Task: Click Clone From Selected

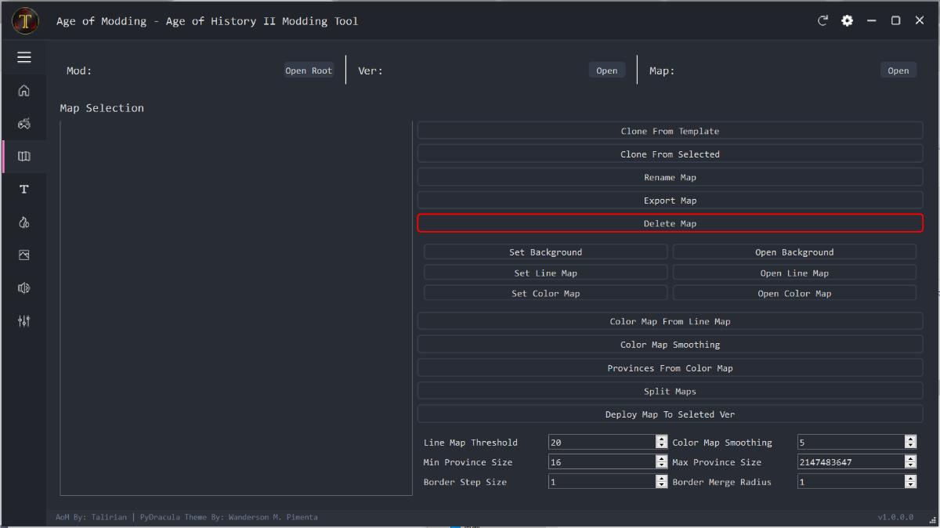Action: click(670, 154)
